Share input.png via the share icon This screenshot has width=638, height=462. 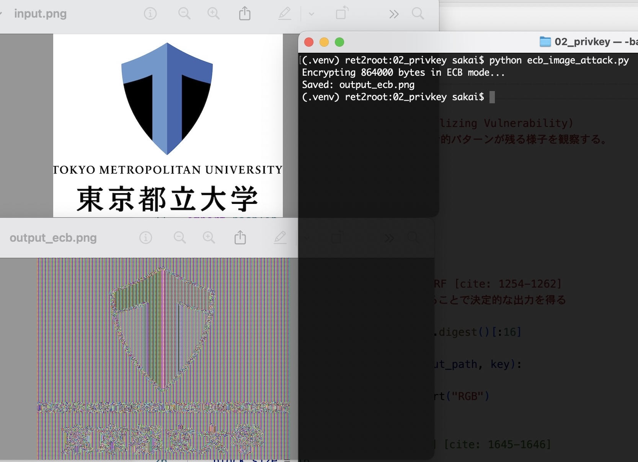(245, 13)
